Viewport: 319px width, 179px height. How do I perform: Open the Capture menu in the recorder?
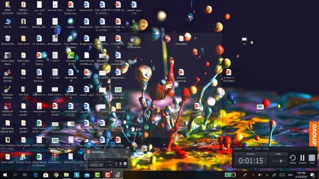237,149
